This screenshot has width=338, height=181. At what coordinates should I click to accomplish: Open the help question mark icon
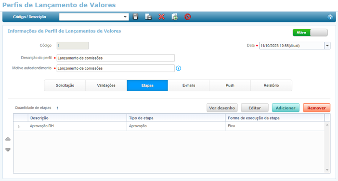330,17
